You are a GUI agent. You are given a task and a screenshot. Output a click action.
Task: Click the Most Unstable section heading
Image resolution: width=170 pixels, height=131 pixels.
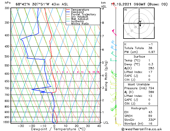pyautogui.click(x=139, y=84)
